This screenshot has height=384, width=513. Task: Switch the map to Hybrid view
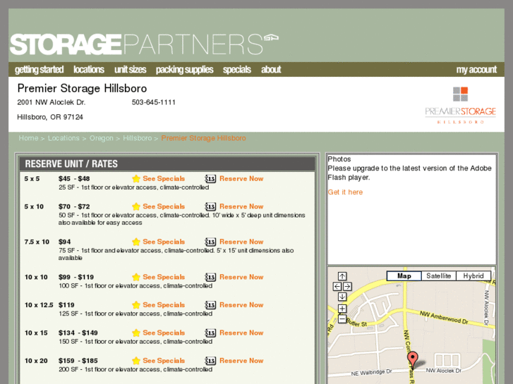click(x=473, y=275)
